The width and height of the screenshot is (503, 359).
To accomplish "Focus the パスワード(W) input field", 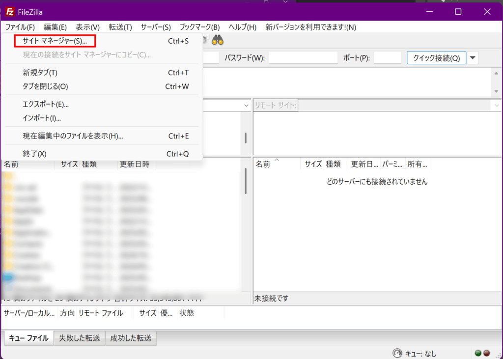I will pos(303,58).
